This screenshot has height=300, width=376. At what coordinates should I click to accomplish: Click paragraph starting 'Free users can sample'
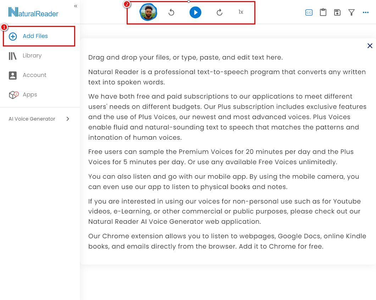(221, 157)
